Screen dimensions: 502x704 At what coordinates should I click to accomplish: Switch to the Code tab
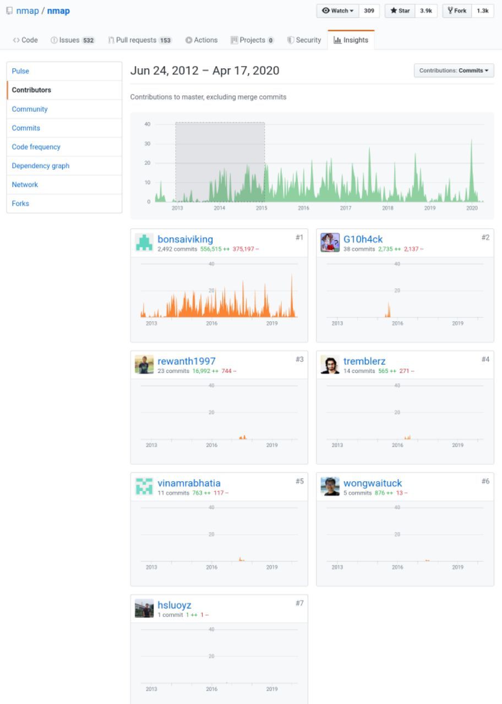pyautogui.click(x=25, y=40)
